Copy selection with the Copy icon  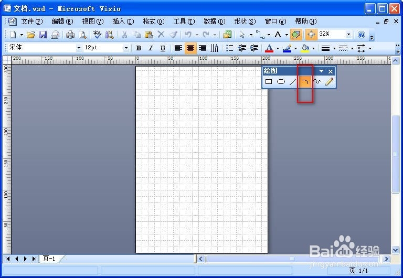pyautogui.click(x=136, y=35)
